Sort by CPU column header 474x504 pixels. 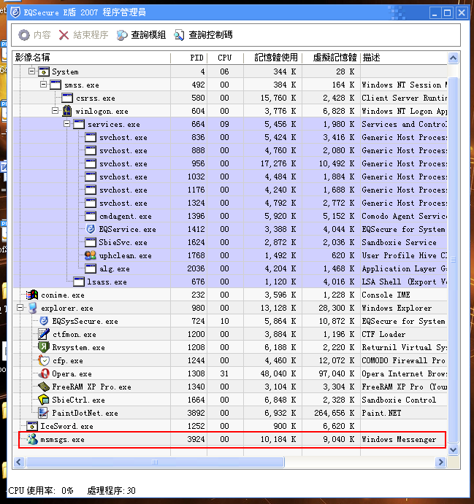[225, 58]
